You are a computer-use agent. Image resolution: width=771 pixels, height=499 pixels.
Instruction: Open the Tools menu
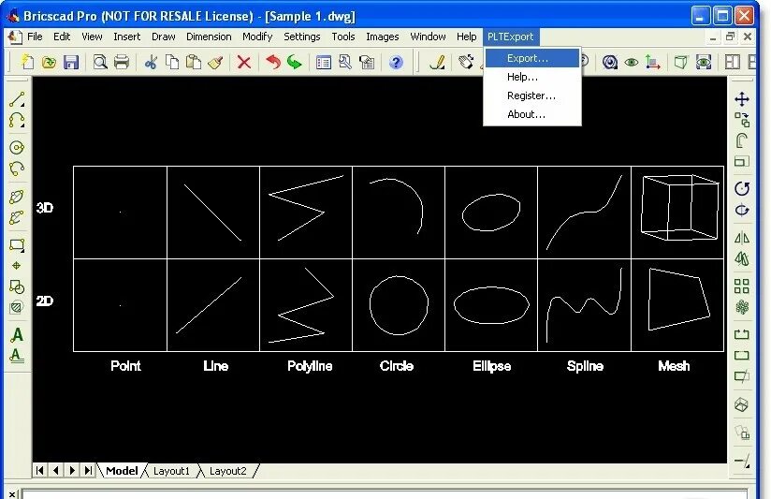point(343,37)
